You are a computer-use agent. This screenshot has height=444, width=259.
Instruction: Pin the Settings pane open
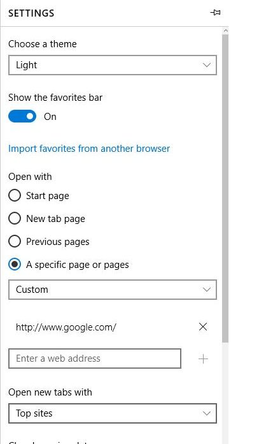point(216,13)
